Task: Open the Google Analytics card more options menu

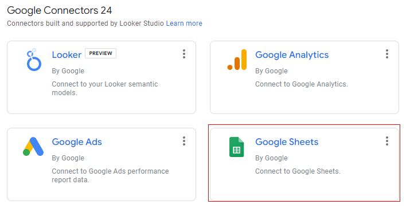Action: tap(387, 54)
